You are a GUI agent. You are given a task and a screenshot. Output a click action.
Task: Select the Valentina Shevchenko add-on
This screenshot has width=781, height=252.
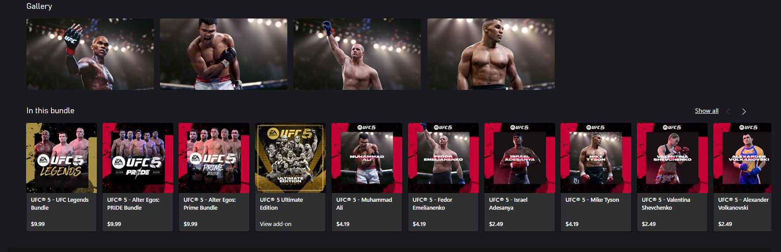(x=672, y=177)
